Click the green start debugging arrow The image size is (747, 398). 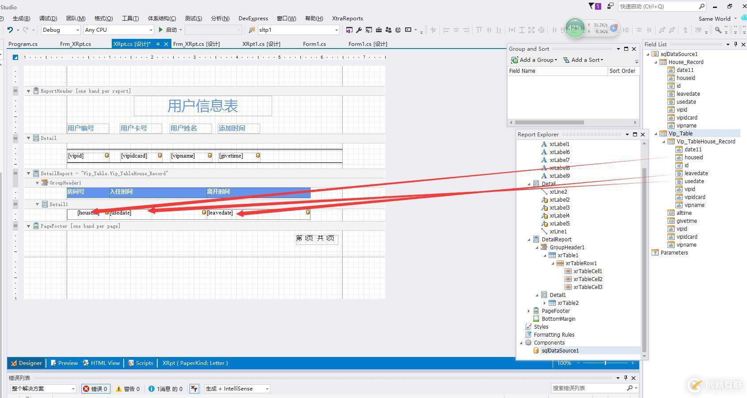(161, 30)
